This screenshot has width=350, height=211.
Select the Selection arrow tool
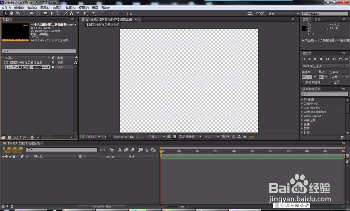tap(6, 13)
